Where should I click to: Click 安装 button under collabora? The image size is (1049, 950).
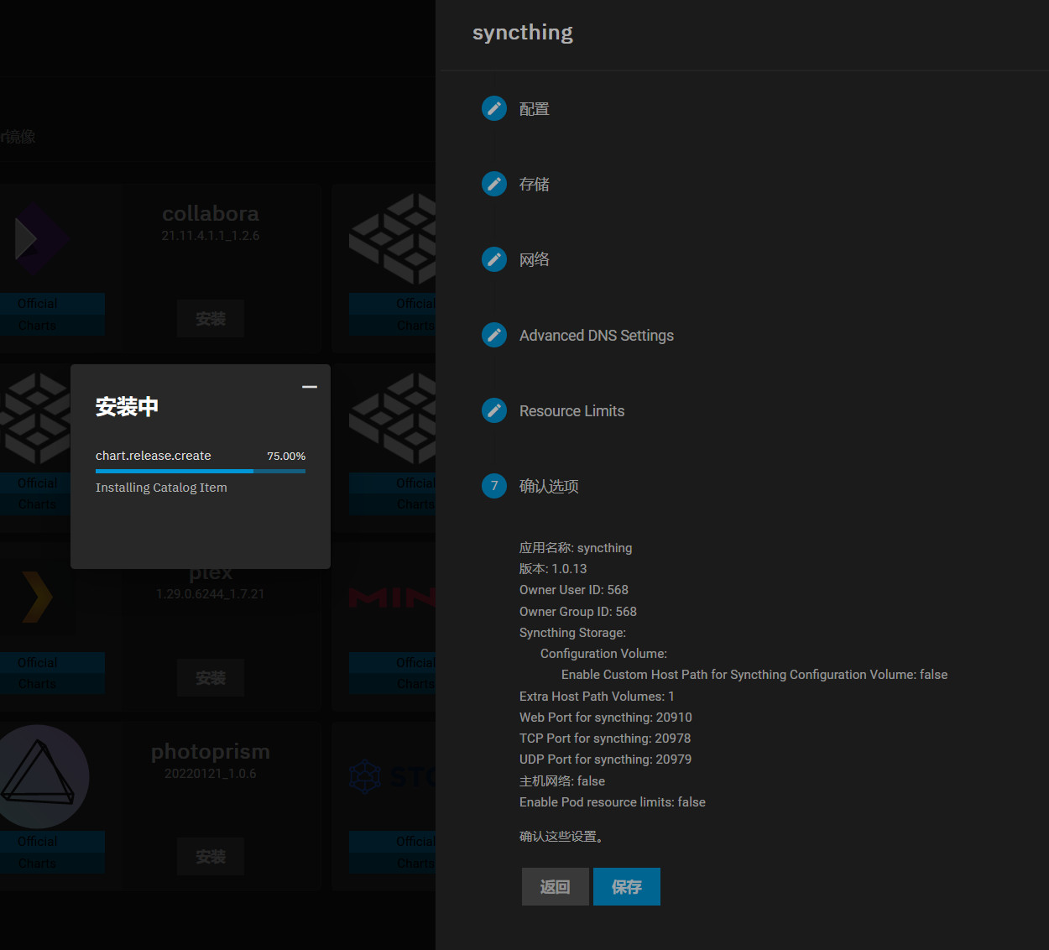tap(211, 319)
